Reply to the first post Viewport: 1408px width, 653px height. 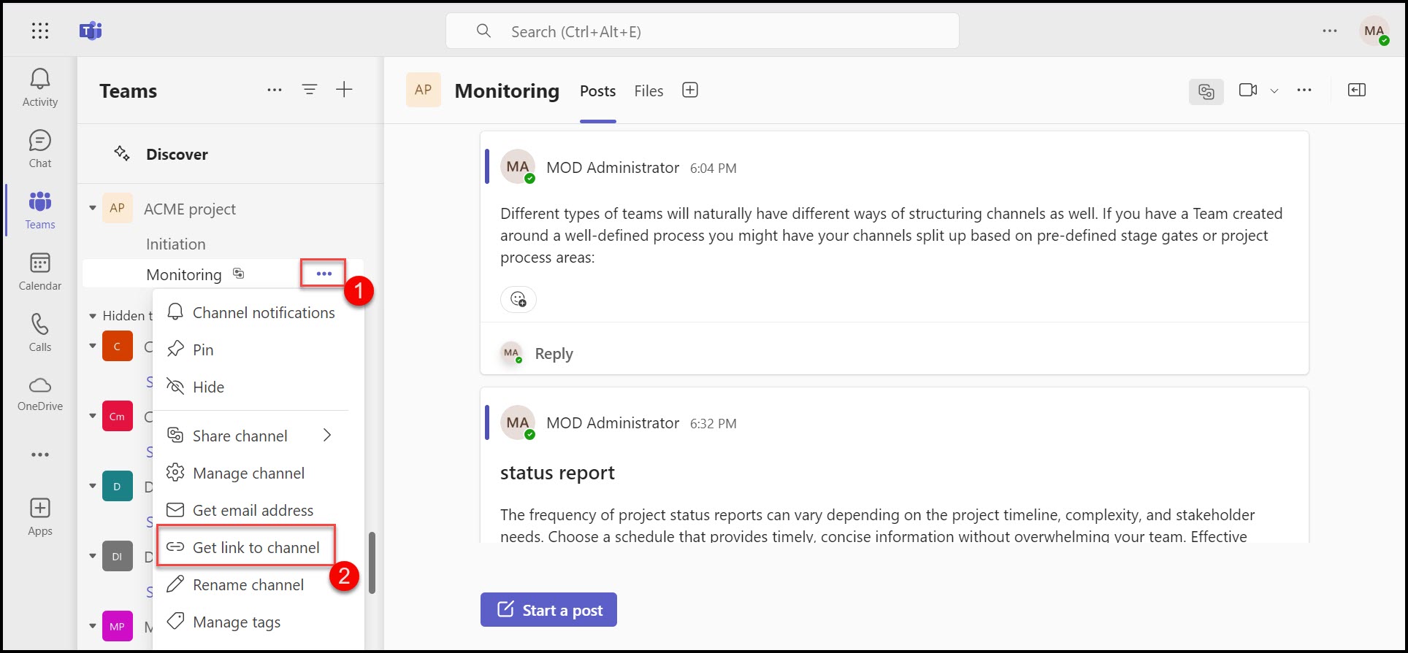point(554,354)
